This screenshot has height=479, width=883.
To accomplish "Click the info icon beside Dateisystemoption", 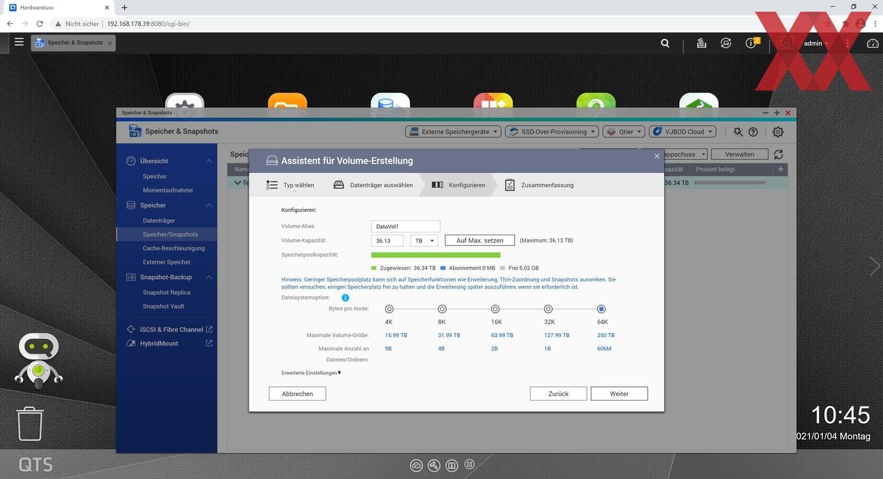I will [345, 298].
